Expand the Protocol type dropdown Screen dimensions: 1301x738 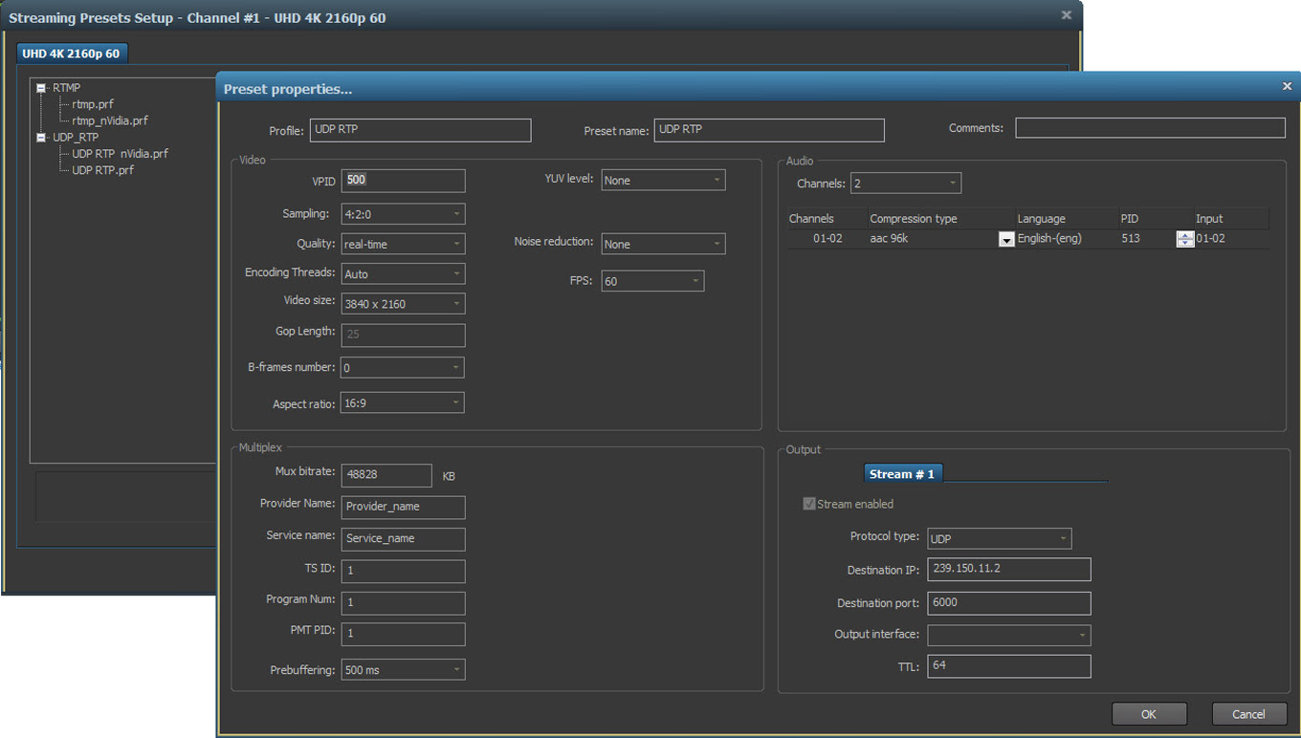pos(999,538)
